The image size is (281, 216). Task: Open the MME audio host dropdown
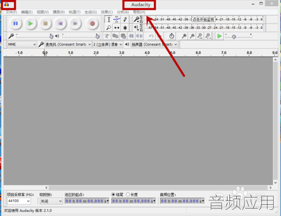pyautogui.click(x=21, y=44)
